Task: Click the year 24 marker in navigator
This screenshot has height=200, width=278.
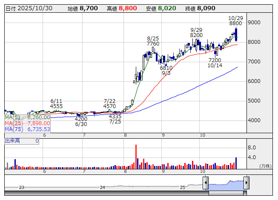Action: click(x=102, y=187)
